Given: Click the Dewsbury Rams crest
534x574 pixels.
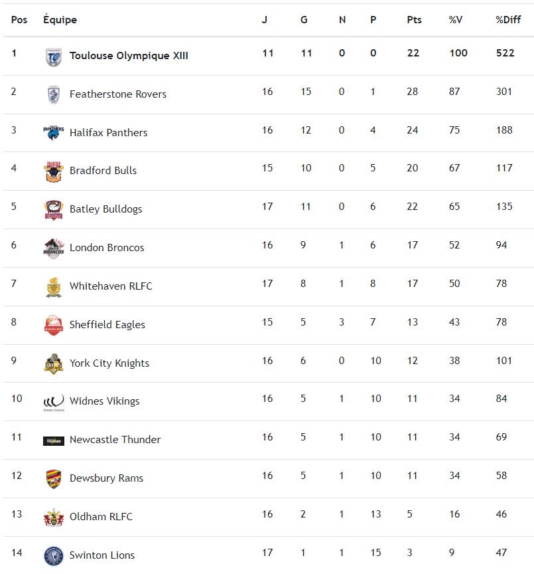Looking at the screenshot, I should tap(54, 478).
